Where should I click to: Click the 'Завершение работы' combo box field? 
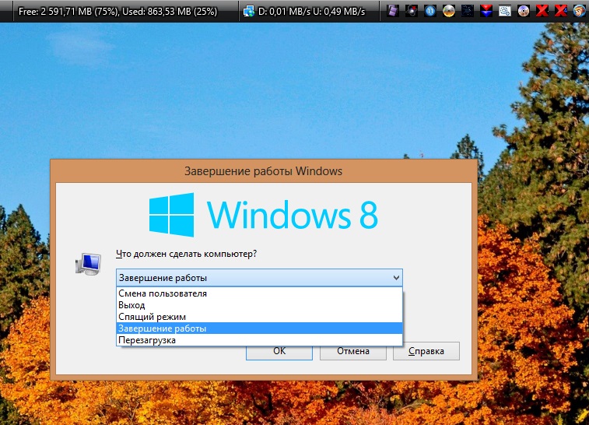(259, 278)
